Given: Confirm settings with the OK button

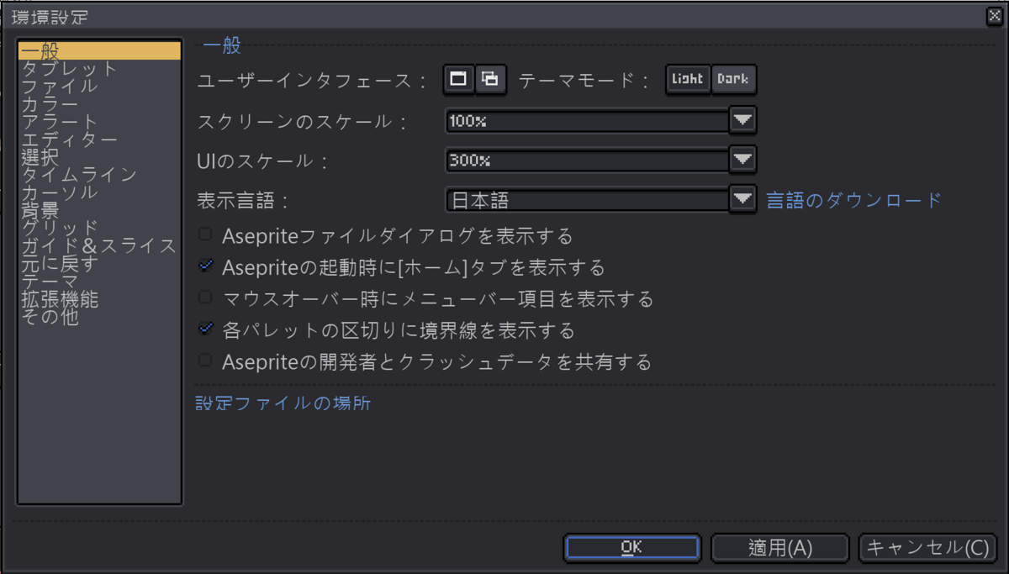Looking at the screenshot, I should click(631, 547).
